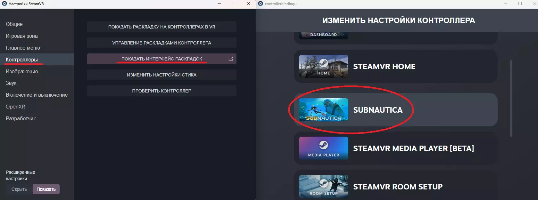This screenshot has height=200, width=538.
Task: Open Изменить настройки стика
Action: click(x=161, y=75)
